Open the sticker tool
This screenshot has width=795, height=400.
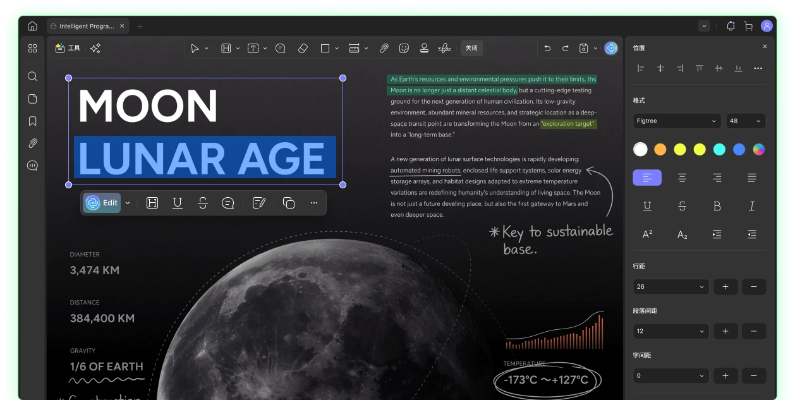(x=404, y=48)
